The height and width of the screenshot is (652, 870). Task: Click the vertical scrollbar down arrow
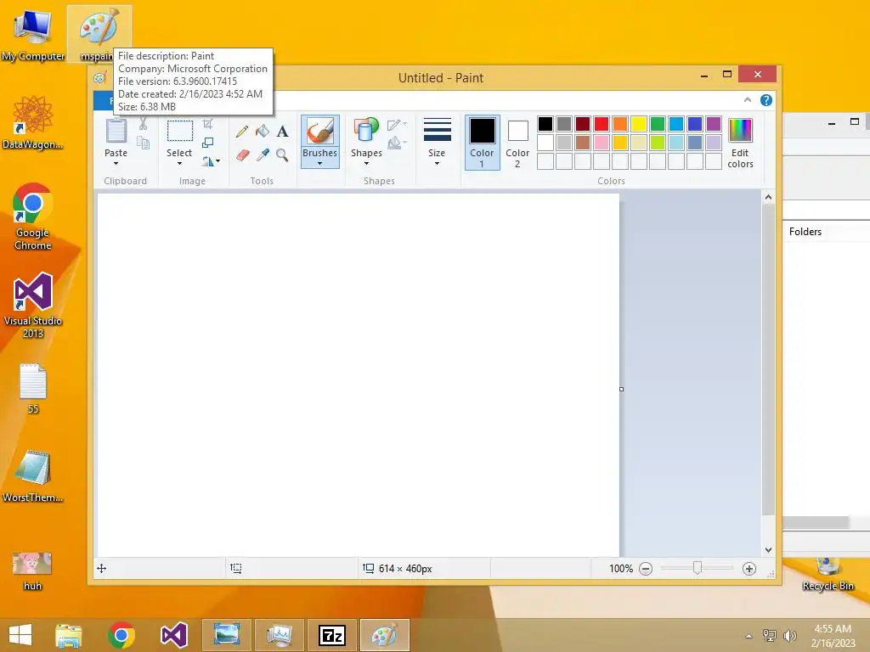[768, 550]
